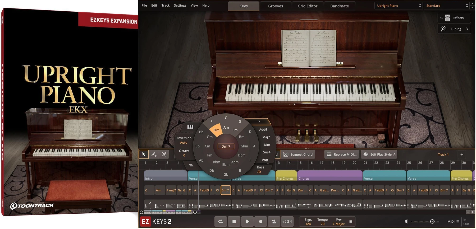The width and height of the screenshot is (476, 229).
Task: Select the scissors split tool
Action: (164, 154)
